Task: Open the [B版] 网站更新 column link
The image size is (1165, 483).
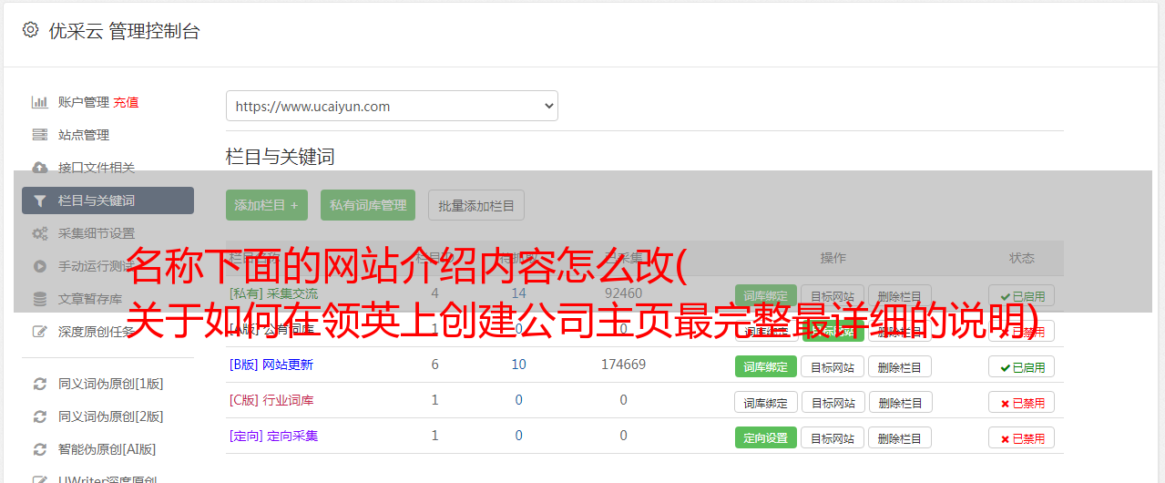Action: point(271,365)
